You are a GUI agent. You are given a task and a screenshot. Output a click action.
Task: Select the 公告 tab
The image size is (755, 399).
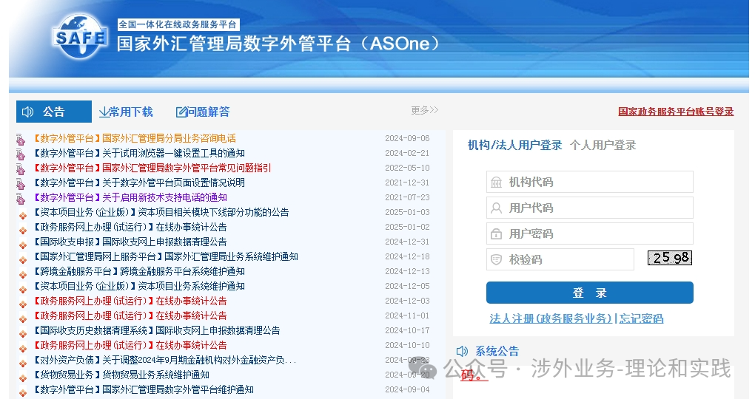click(x=53, y=112)
